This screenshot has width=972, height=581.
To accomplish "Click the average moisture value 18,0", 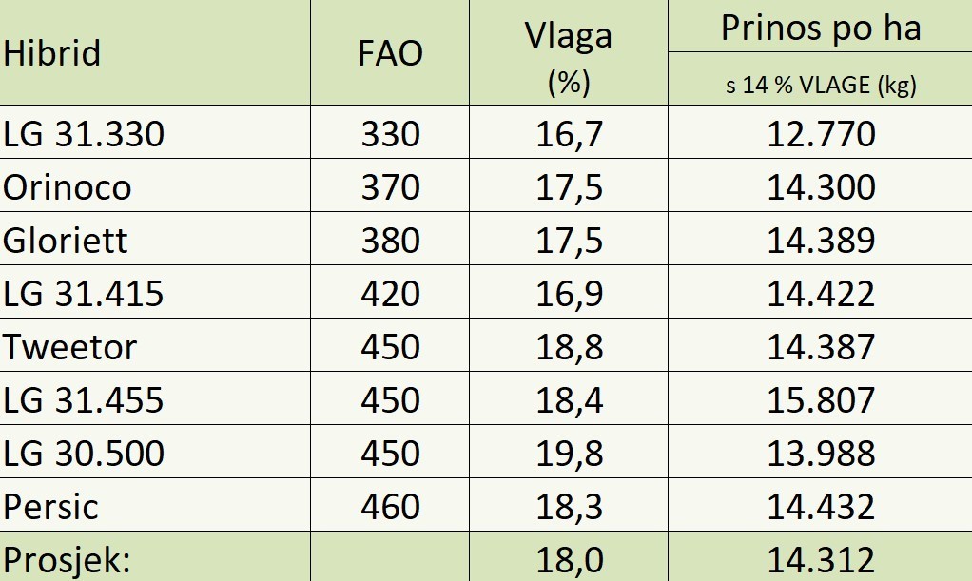I will pos(570,559).
